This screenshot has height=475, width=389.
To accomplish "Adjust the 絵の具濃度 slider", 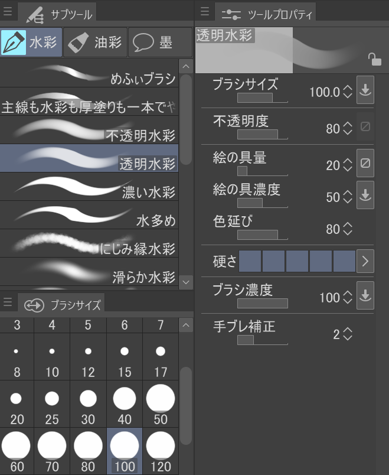I will tap(263, 203).
